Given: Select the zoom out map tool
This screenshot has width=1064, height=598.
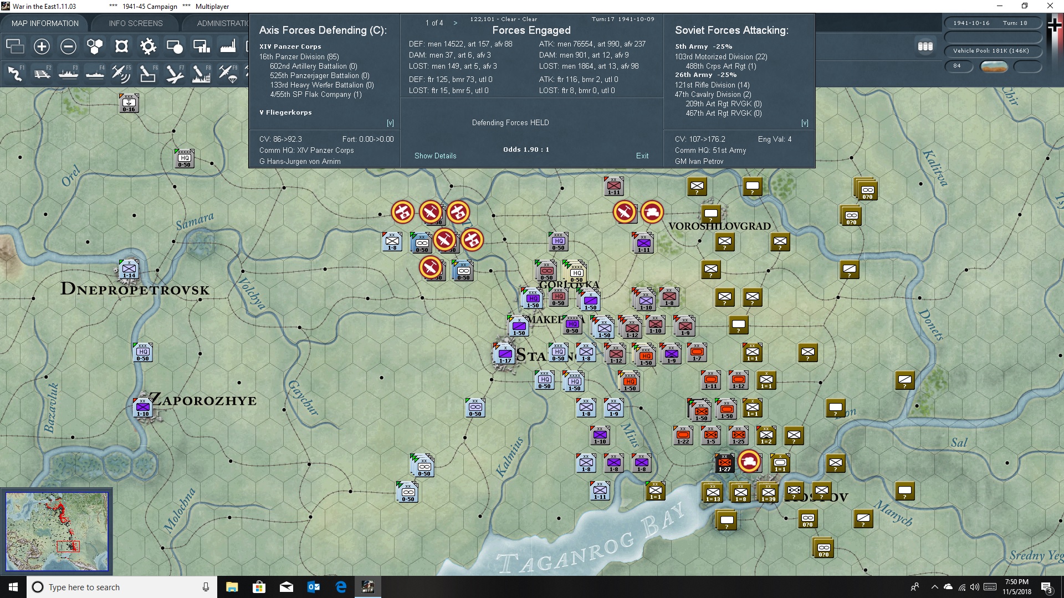Looking at the screenshot, I should click(x=68, y=47).
